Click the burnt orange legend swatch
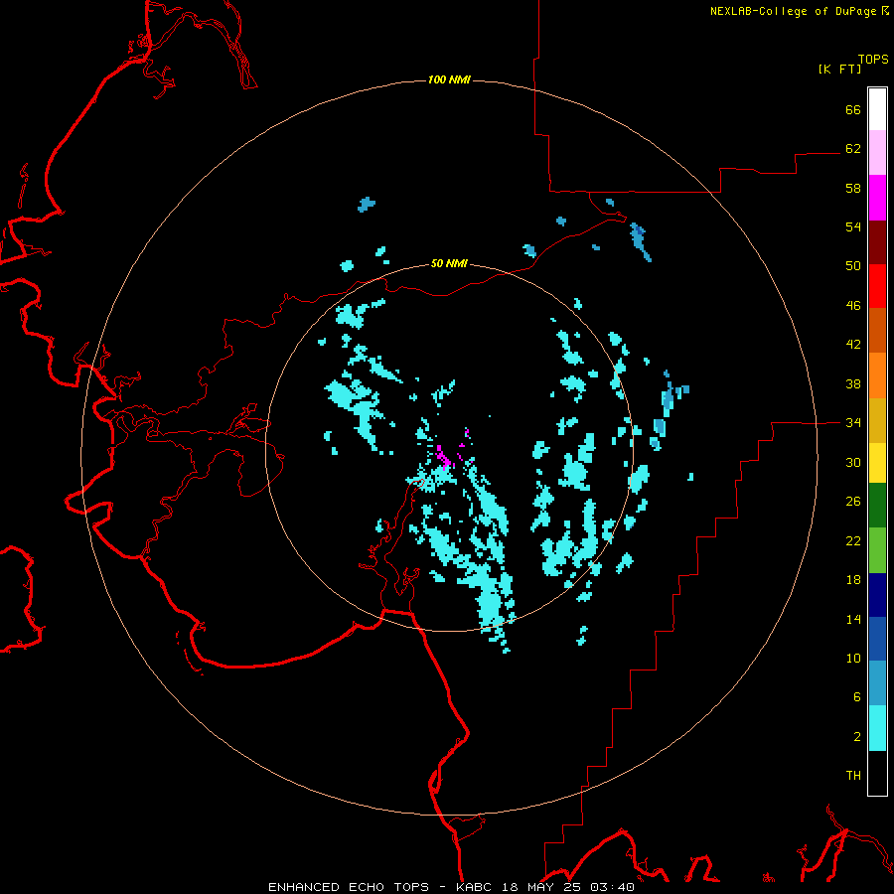The image size is (894, 894). point(877,330)
